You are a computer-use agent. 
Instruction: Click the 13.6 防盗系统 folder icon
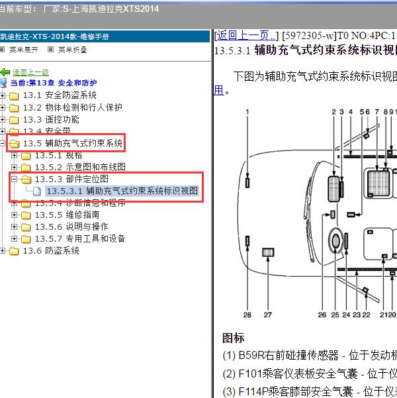(14, 251)
